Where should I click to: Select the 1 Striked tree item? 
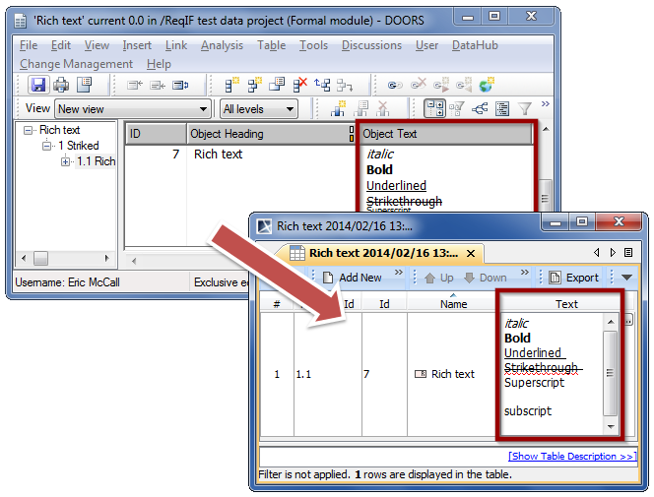(79, 146)
